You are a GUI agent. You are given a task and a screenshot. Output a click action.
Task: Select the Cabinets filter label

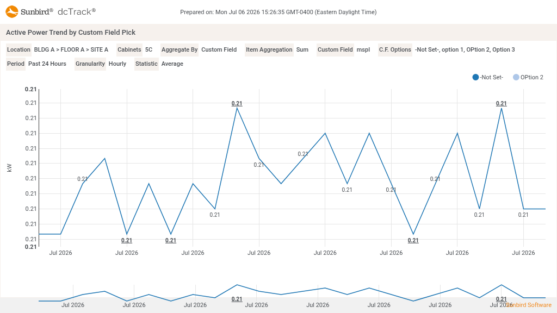[x=129, y=49]
